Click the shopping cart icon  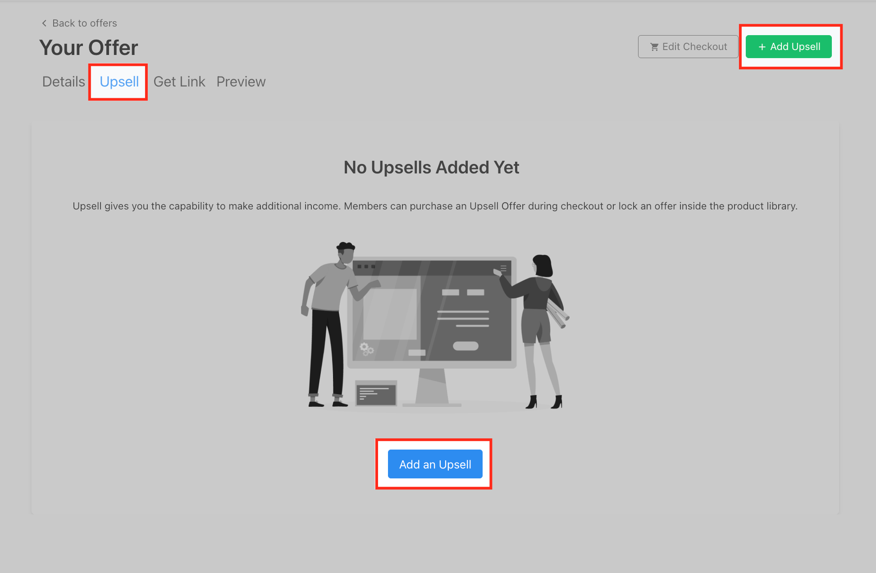pyautogui.click(x=654, y=47)
